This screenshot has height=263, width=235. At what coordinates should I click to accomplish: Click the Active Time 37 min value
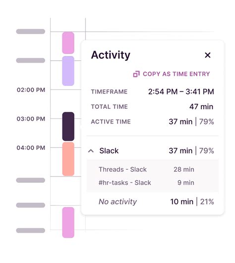[180, 122]
